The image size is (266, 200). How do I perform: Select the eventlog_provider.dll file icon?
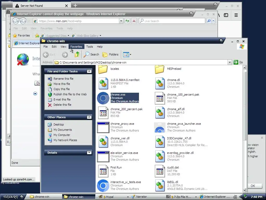160,156
